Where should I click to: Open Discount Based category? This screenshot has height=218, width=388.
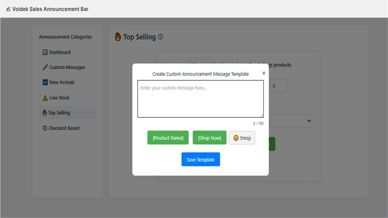(61, 128)
